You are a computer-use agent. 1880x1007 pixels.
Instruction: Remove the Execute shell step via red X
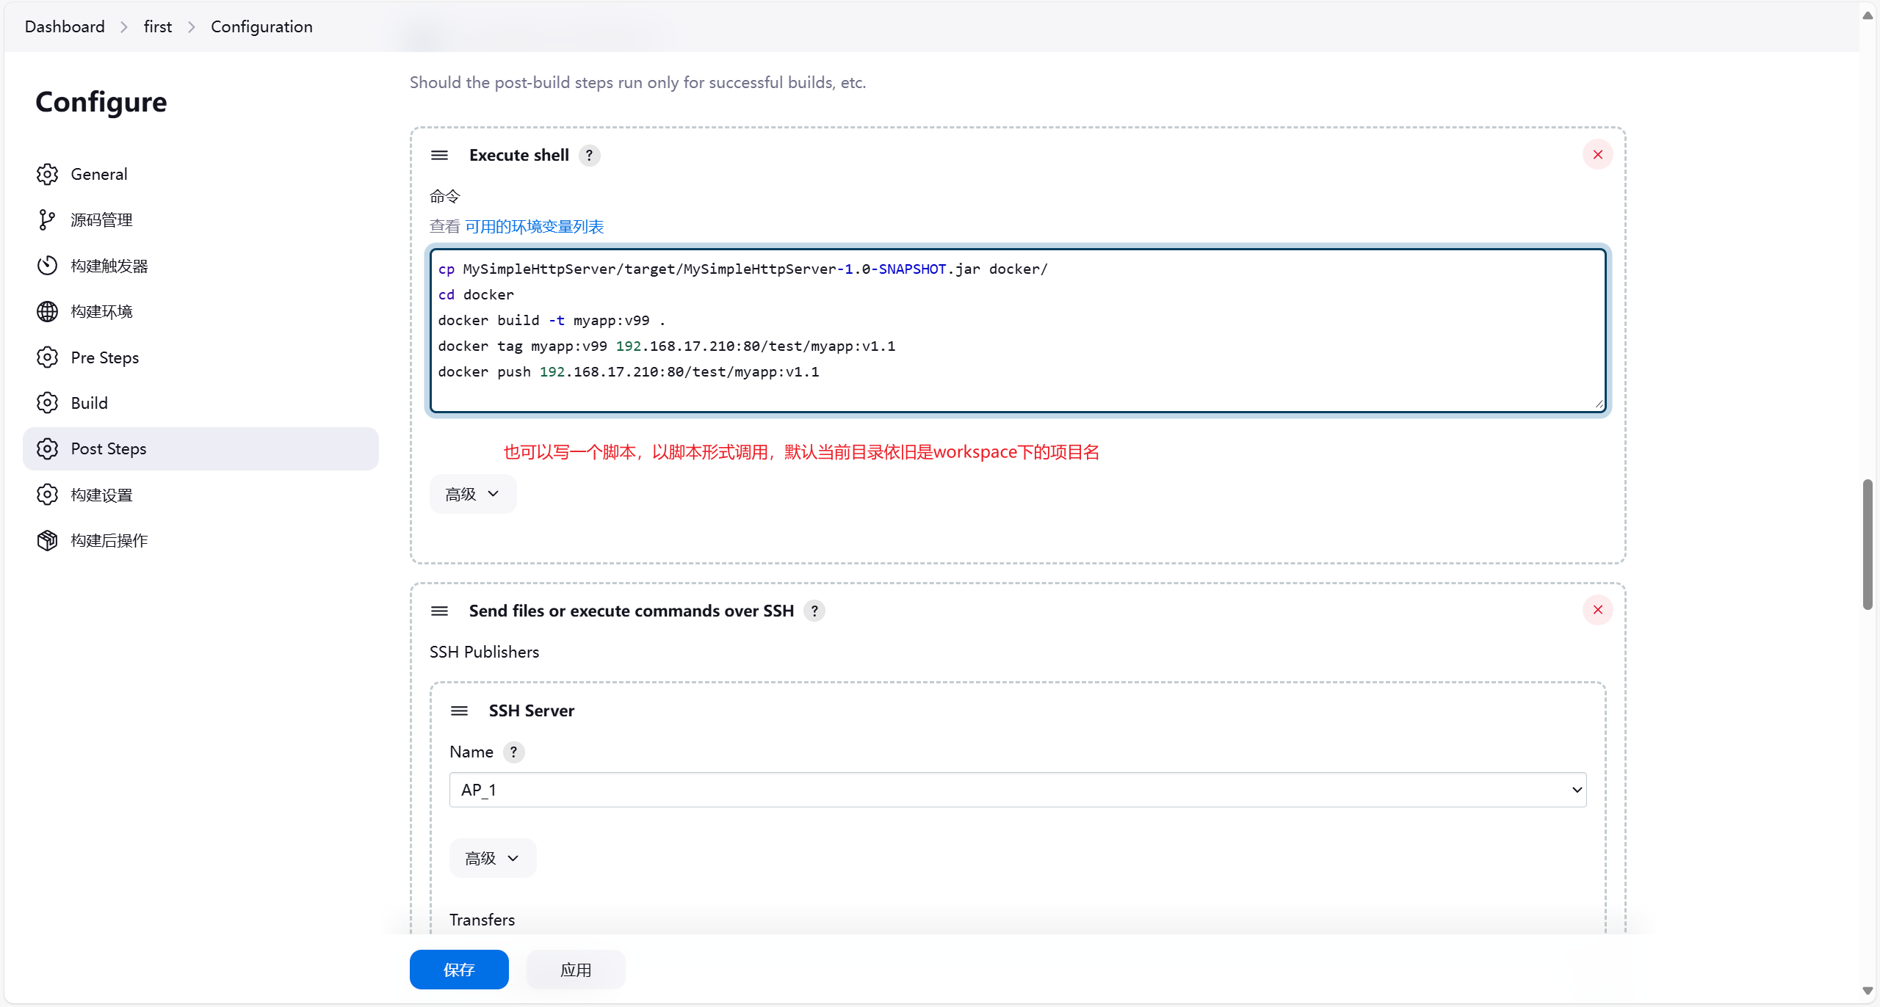pyautogui.click(x=1597, y=154)
